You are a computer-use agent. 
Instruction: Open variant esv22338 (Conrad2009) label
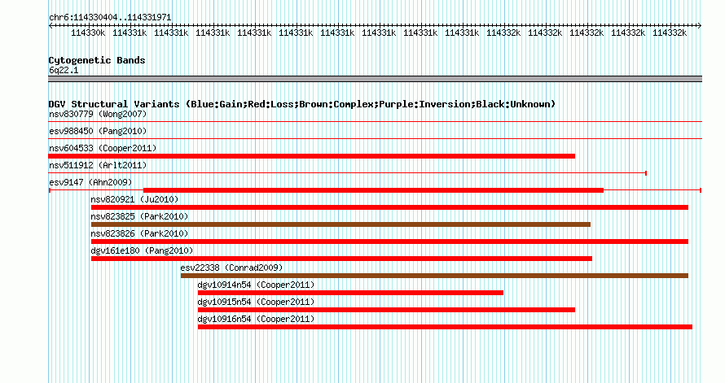[231, 268]
